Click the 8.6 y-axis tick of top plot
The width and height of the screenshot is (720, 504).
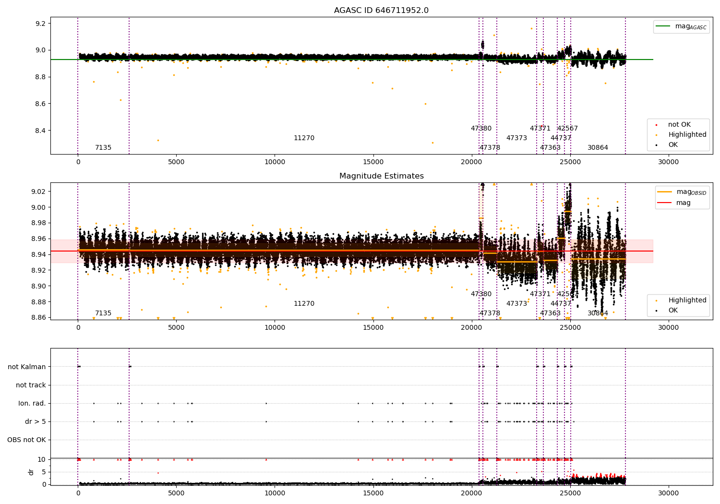click(x=41, y=104)
